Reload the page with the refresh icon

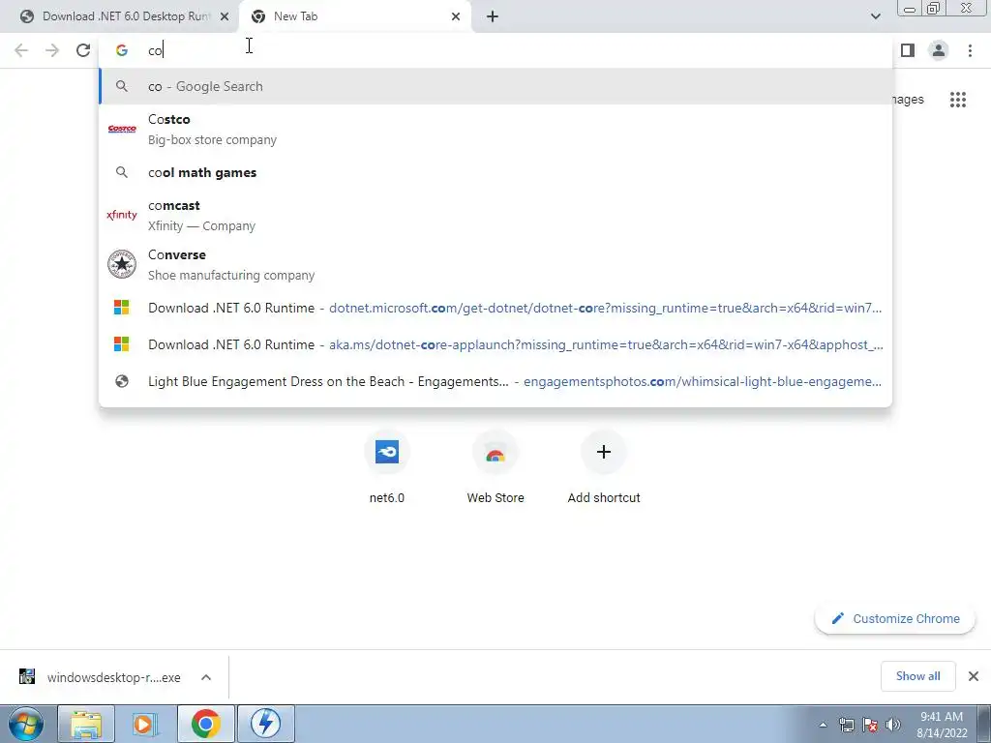point(83,50)
